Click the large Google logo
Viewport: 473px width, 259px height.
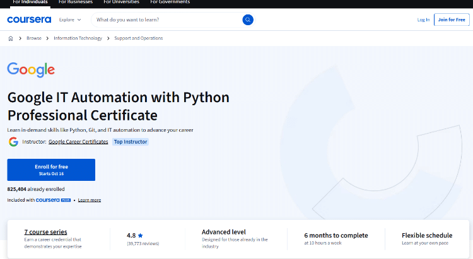[x=31, y=69]
